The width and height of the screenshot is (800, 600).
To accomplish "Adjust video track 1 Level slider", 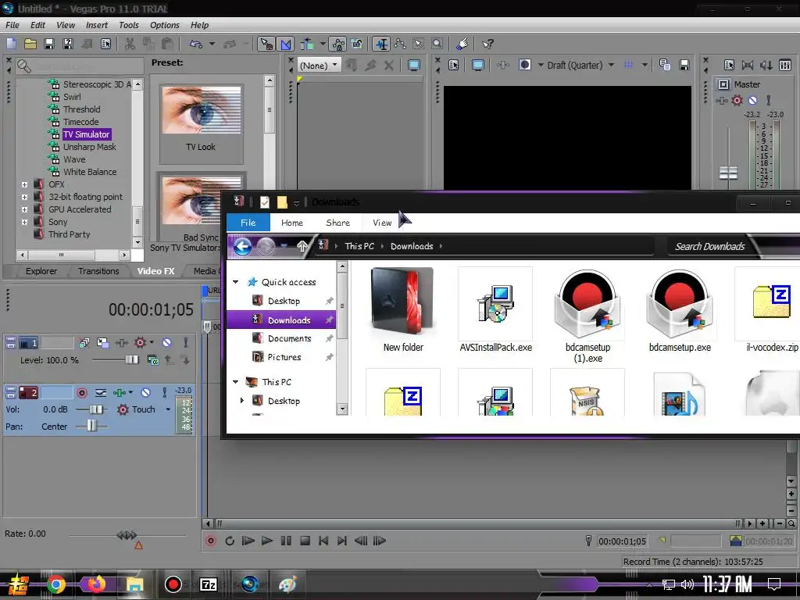I will click(x=131, y=359).
